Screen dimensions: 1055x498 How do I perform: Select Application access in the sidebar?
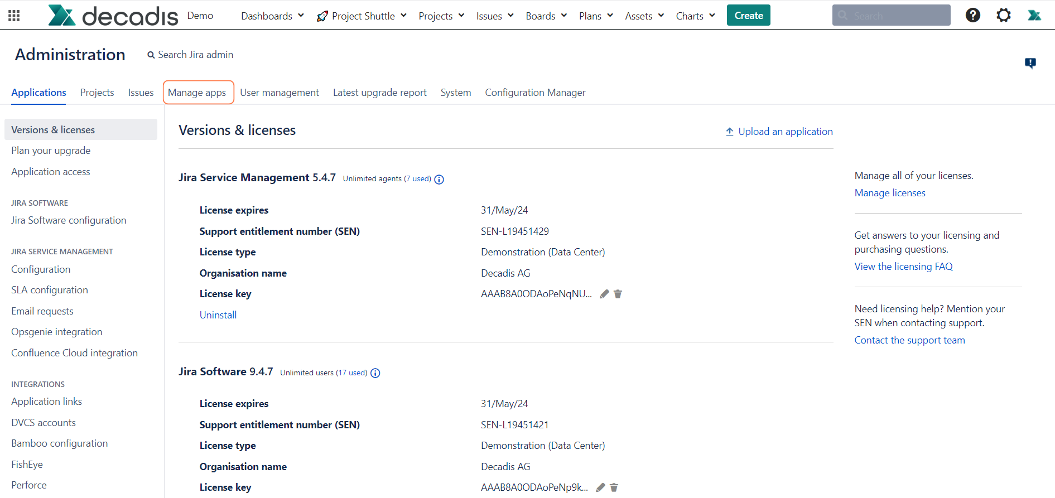click(51, 172)
